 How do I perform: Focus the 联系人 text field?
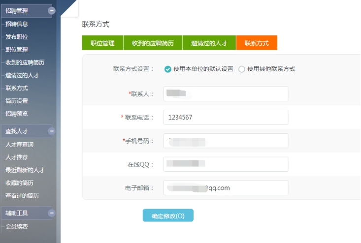click(x=226, y=94)
